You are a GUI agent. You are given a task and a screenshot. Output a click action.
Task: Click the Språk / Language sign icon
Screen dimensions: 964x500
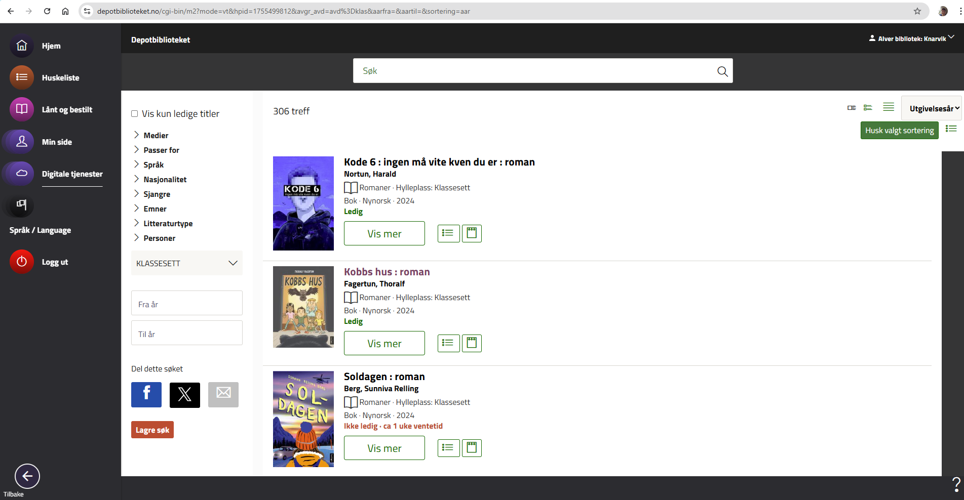click(x=22, y=205)
